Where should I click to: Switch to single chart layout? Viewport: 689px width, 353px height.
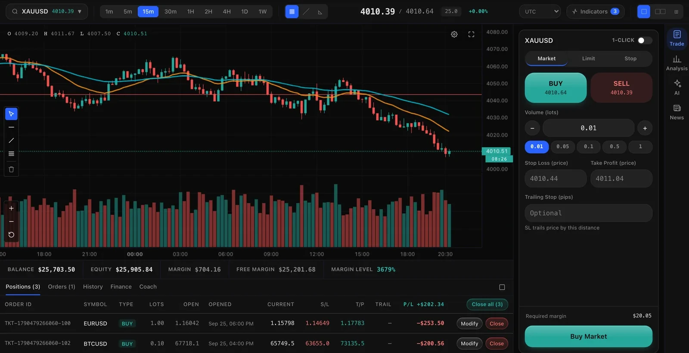pos(644,12)
